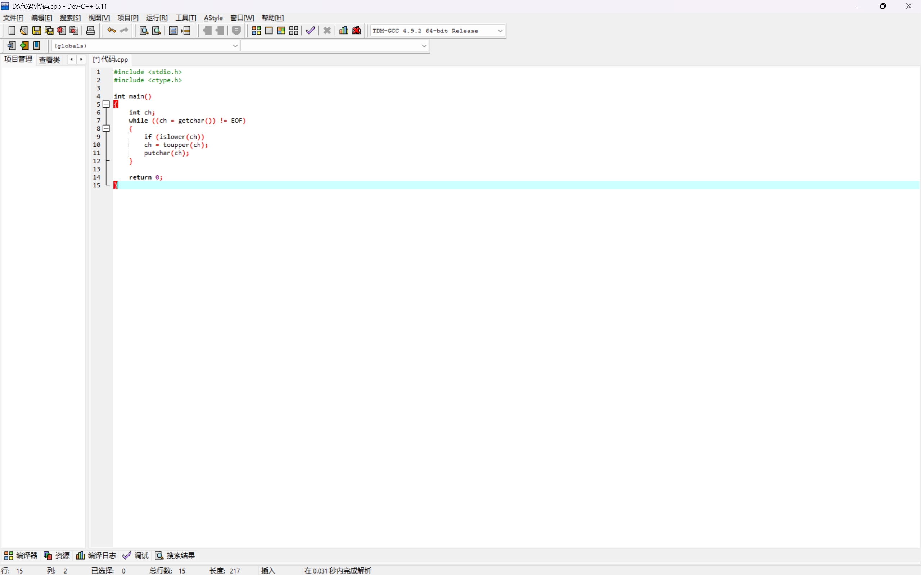This screenshot has height=575, width=921.
Task: Open the TDM-GCC compiler selection dropdown
Action: click(x=500, y=31)
